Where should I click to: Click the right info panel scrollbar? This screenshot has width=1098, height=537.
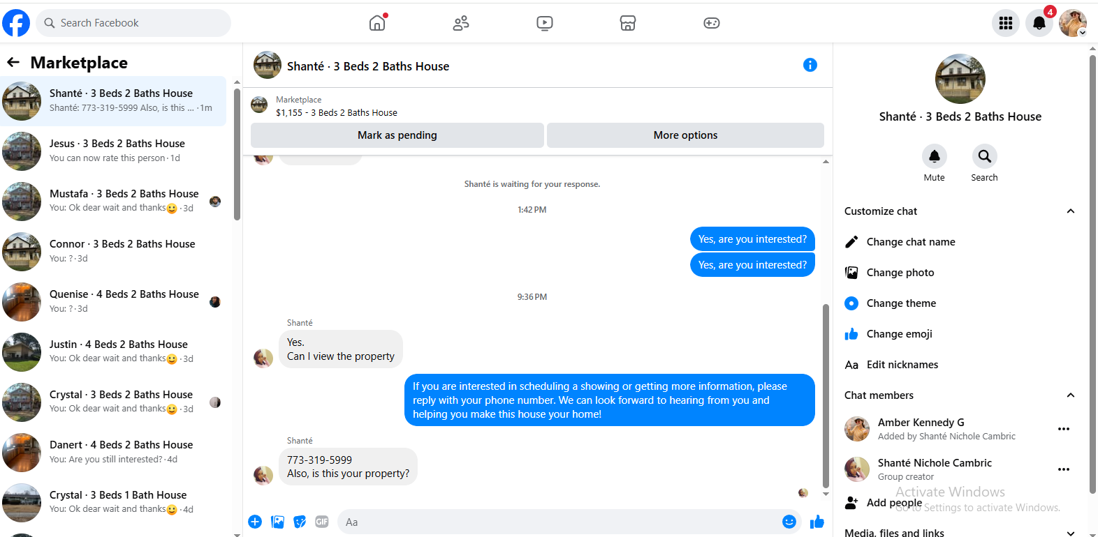[1092, 275]
